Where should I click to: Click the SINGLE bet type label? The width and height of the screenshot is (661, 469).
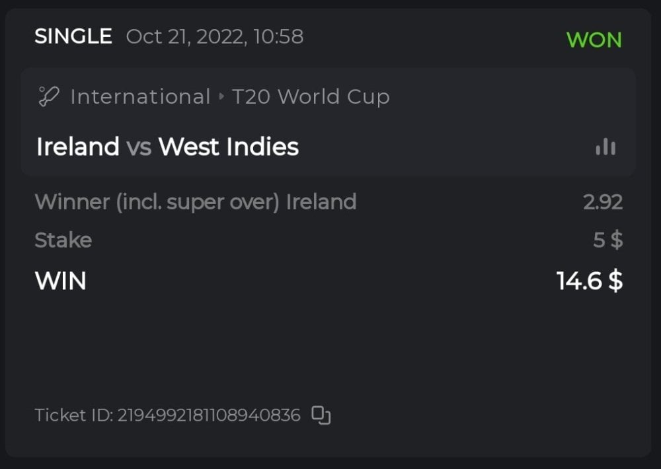[73, 36]
